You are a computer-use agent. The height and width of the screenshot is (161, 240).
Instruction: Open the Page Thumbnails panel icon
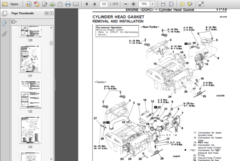point(4,13)
